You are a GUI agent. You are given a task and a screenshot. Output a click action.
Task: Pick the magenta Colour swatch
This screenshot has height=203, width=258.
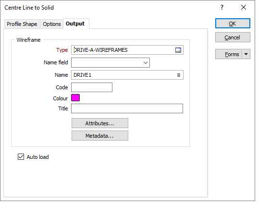click(x=75, y=97)
